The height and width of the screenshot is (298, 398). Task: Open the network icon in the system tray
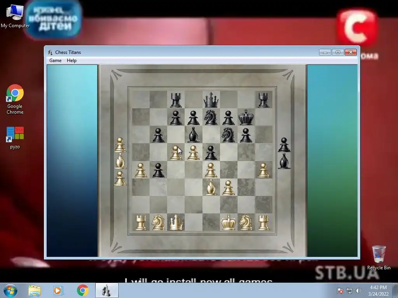pyautogui.click(x=349, y=291)
